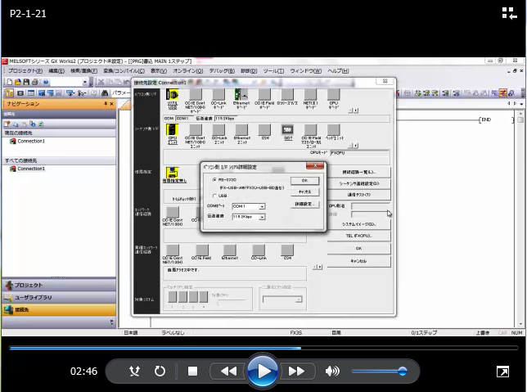The height and width of the screenshot is (392, 527).
Task: Select the USB radio button
Action: coord(214,196)
